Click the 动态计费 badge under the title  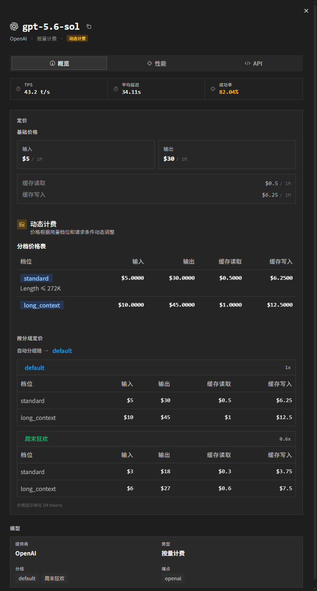pos(77,38)
